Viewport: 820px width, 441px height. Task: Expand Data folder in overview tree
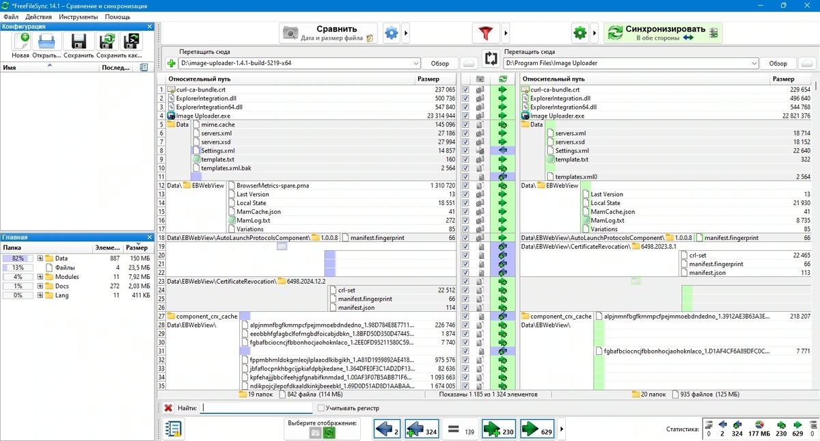pos(40,258)
